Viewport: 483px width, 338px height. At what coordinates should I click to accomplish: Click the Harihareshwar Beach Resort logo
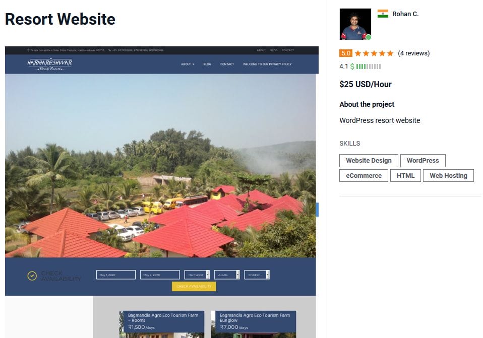(50, 64)
